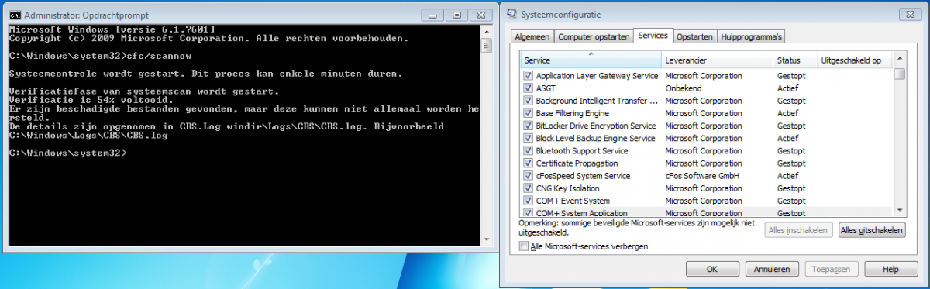Toggle Background Intelligent Transfer service checkbox
The width and height of the screenshot is (930, 289).
[x=528, y=101]
